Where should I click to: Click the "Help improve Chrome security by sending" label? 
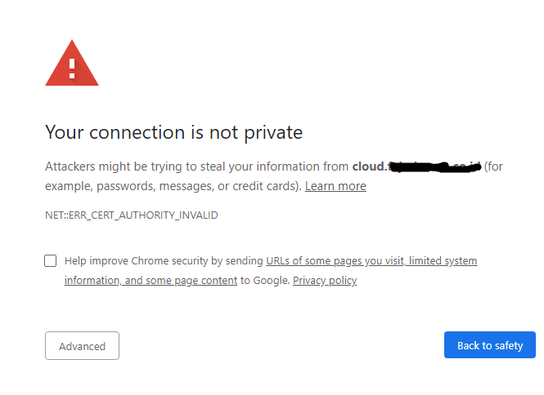164,261
